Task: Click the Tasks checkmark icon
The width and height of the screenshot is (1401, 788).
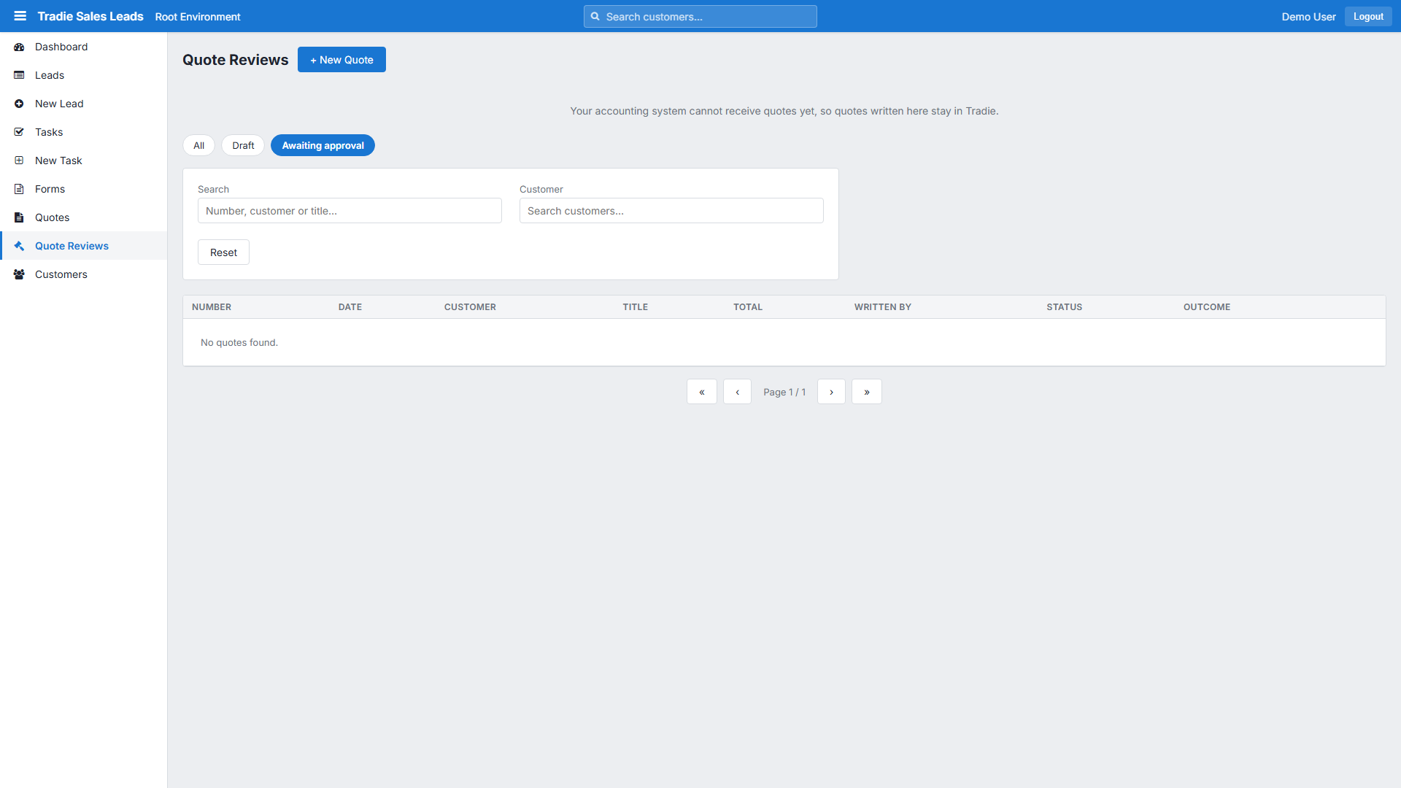Action: coord(19,132)
